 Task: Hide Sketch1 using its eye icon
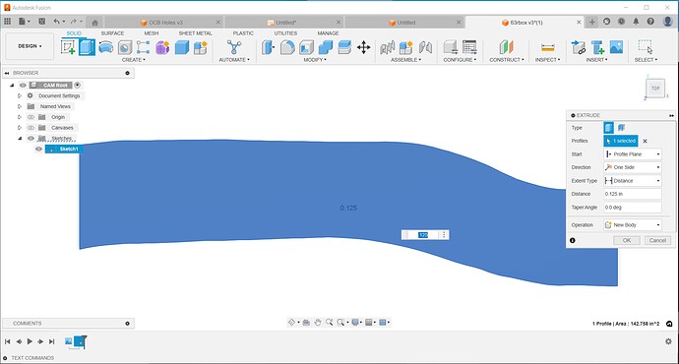(38, 149)
